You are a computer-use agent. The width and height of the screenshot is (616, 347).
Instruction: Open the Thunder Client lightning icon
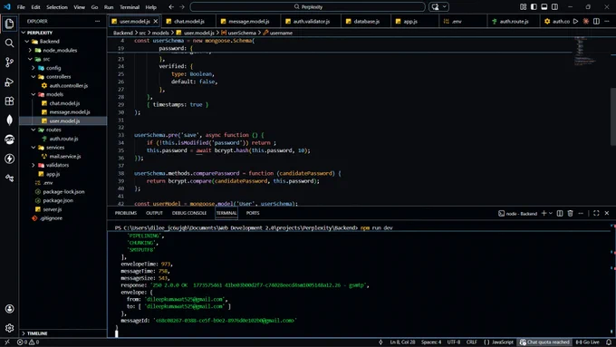tap(9, 159)
